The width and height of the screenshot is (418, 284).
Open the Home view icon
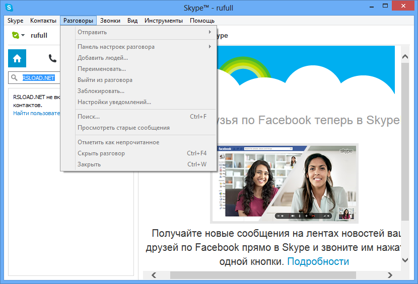[17, 58]
